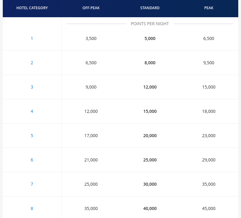The height and width of the screenshot is (218, 241).
Task: Click category 5 standard value 20,000
Action: click(150, 136)
